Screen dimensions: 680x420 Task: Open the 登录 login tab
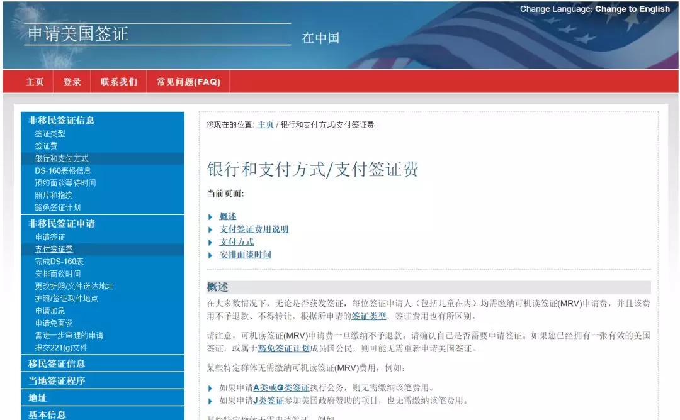pyautogui.click(x=72, y=82)
